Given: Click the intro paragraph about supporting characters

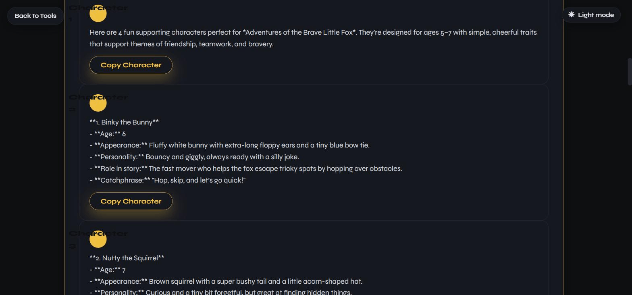Looking at the screenshot, I should pos(313,38).
